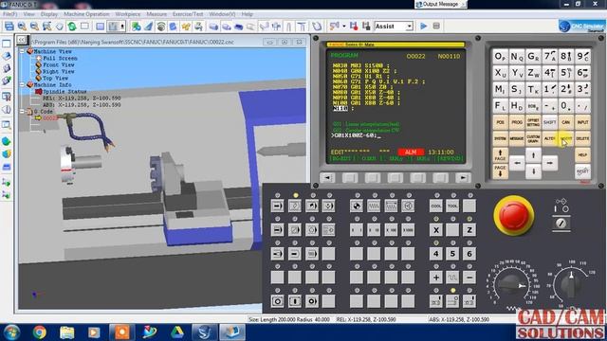Click the feedrate override dial
Image resolution: width=607 pixels, height=341 pixels.
513,285
